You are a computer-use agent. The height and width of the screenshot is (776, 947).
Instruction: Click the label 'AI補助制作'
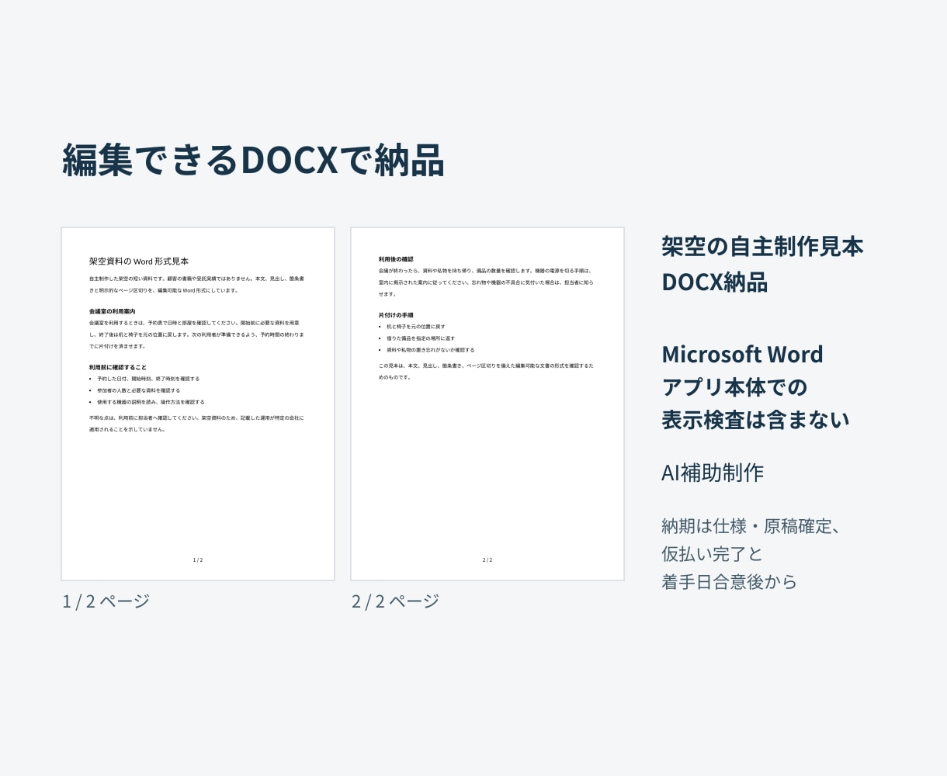pyautogui.click(x=713, y=472)
